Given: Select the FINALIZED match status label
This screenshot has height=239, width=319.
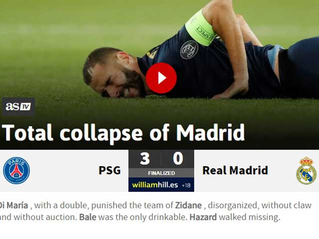Looking at the screenshot, I should 161,173.
